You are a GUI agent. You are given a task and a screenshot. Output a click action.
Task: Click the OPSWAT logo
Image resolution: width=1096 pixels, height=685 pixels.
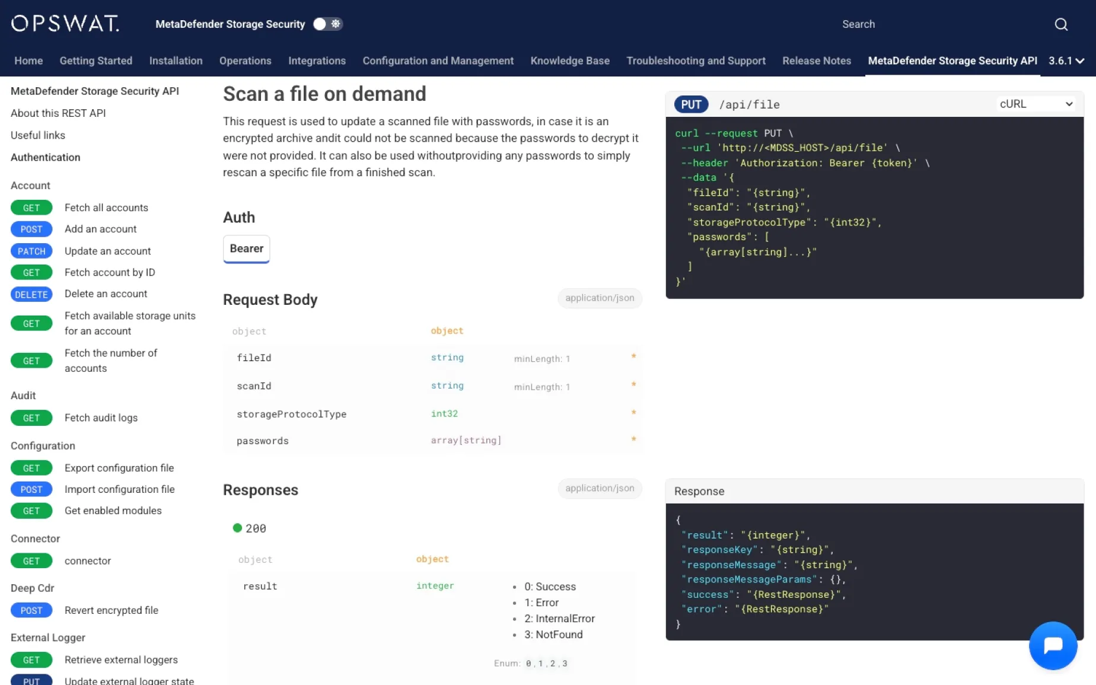65,24
